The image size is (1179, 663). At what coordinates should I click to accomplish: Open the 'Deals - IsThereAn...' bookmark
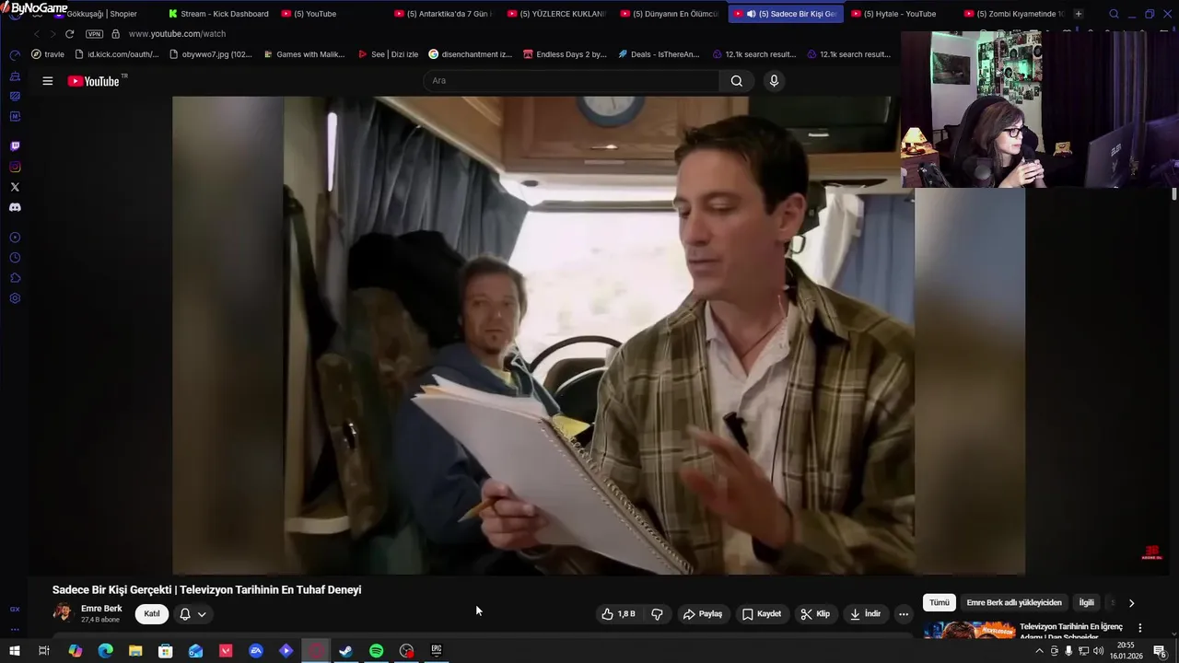click(x=659, y=54)
